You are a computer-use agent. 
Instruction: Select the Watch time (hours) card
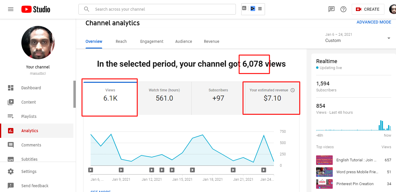pos(164,98)
